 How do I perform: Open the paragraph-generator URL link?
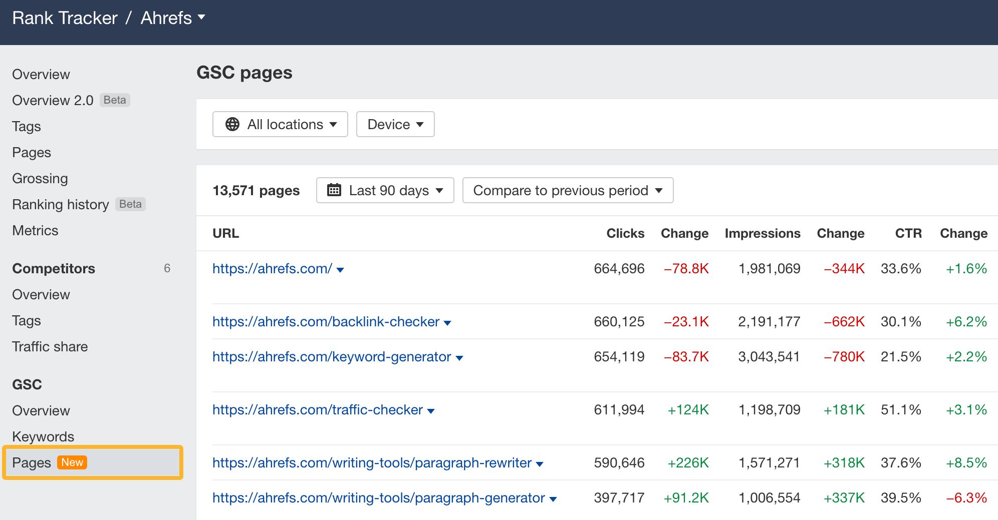pyautogui.click(x=379, y=497)
